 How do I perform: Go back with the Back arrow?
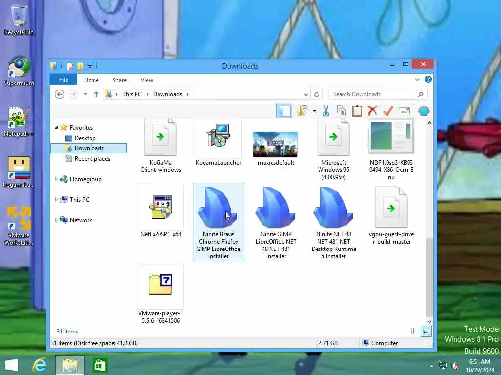59,94
